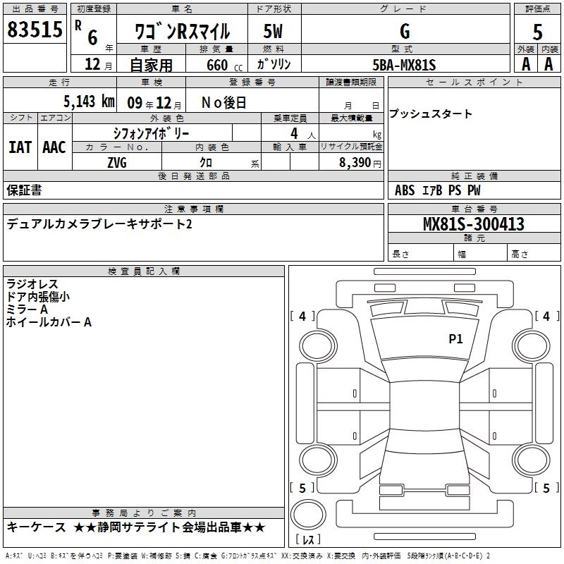Click the door type value 5W

[x=274, y=31]
